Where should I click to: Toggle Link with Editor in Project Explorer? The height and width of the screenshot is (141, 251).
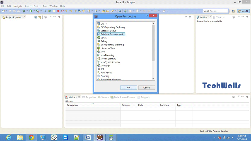40,17
